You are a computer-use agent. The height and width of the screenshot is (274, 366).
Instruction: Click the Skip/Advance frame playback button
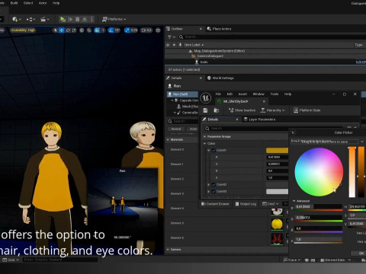click(x=70, y=19)
